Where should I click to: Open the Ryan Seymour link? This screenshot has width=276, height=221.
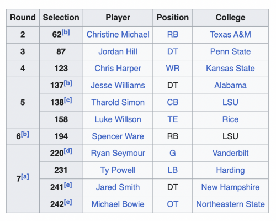[x=118, y=154]
